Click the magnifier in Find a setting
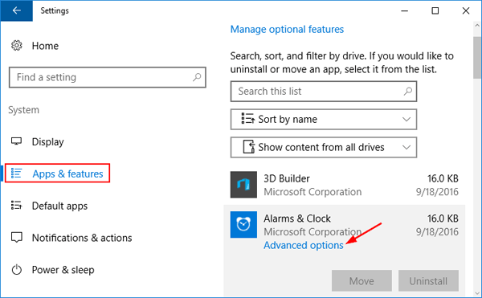Screen dimensions: 482x298 197,77
